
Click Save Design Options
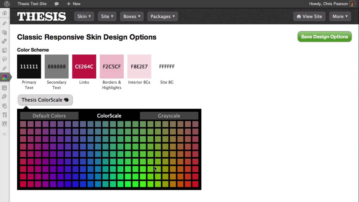(325, 37)
